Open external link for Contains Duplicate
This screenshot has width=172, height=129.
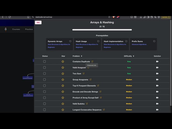point(92,62)
